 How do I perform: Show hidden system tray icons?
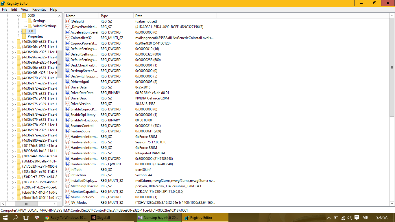329,218
